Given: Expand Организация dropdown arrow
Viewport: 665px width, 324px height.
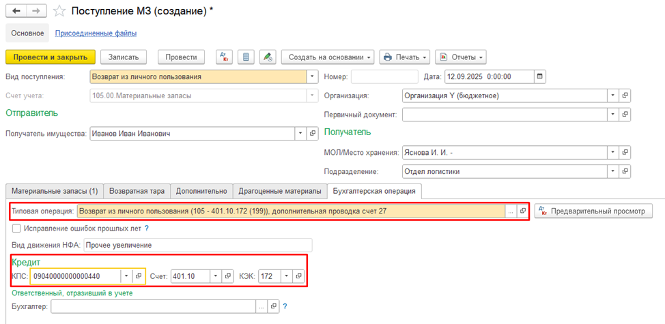Looking at the screenshot, I should (613, 95).
